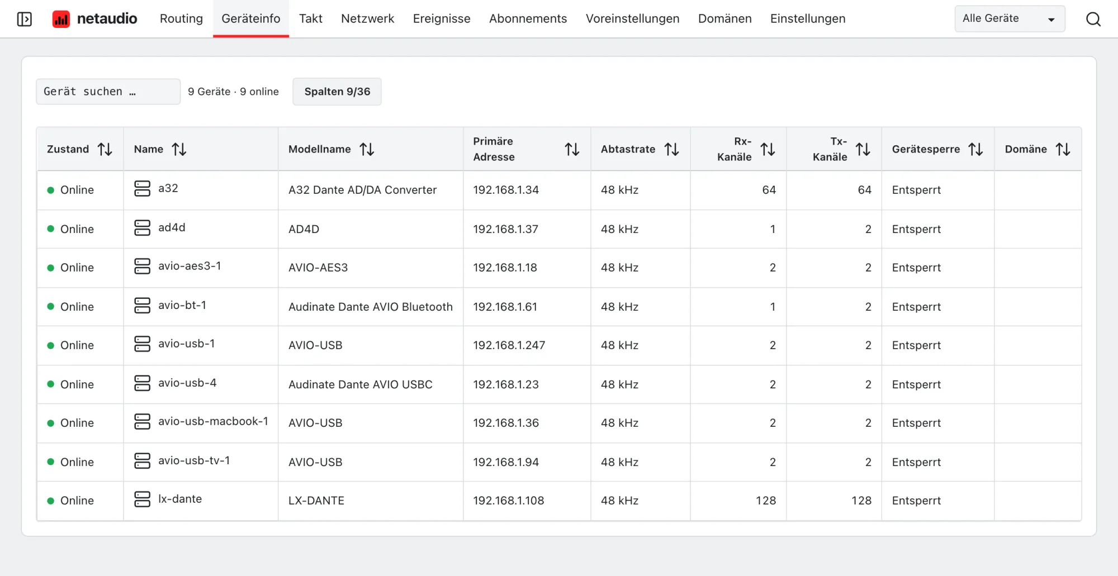Go to the Ereignisse tab
Screen dimensions: 1118x576
pos(442,19)
